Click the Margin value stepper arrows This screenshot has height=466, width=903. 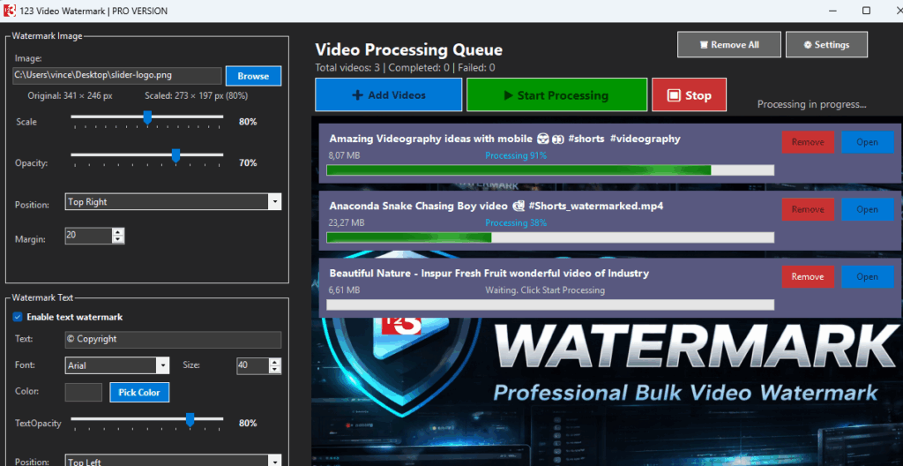coord(118,236)
